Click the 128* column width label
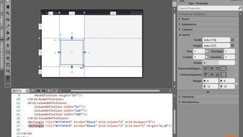The width and height of the screenshot is (243, 137). [x=72, y=14]
